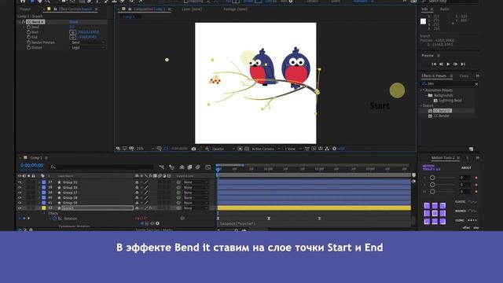Viewport: 503px width, 283px height.
Task: Jump to first frame in Preview panel
Action: click(434, 64)
